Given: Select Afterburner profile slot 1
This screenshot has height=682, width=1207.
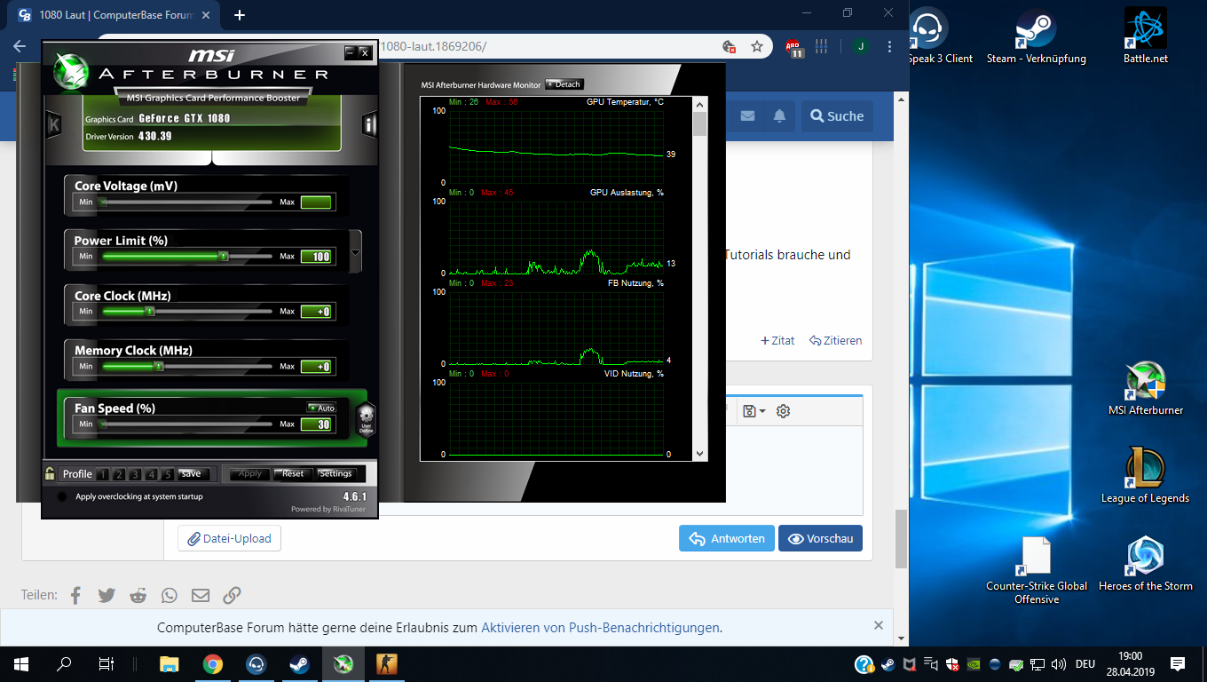Looking at the screenshot, I should (104, 474).
